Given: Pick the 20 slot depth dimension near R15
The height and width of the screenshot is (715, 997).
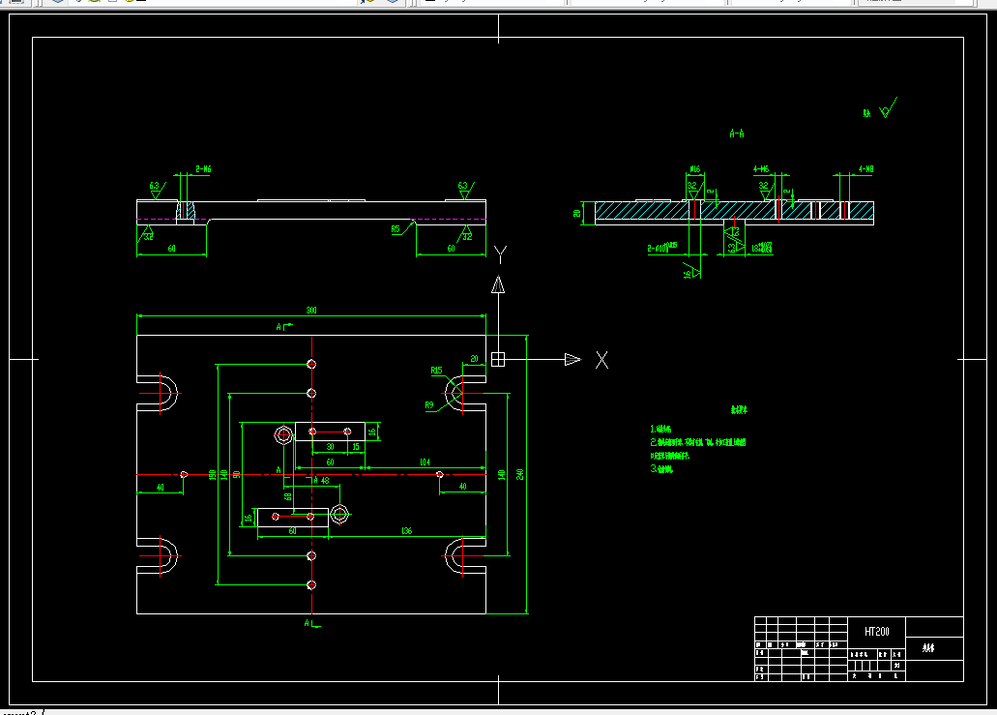Looking at the screenshot, I should click(x=475, y=359).
